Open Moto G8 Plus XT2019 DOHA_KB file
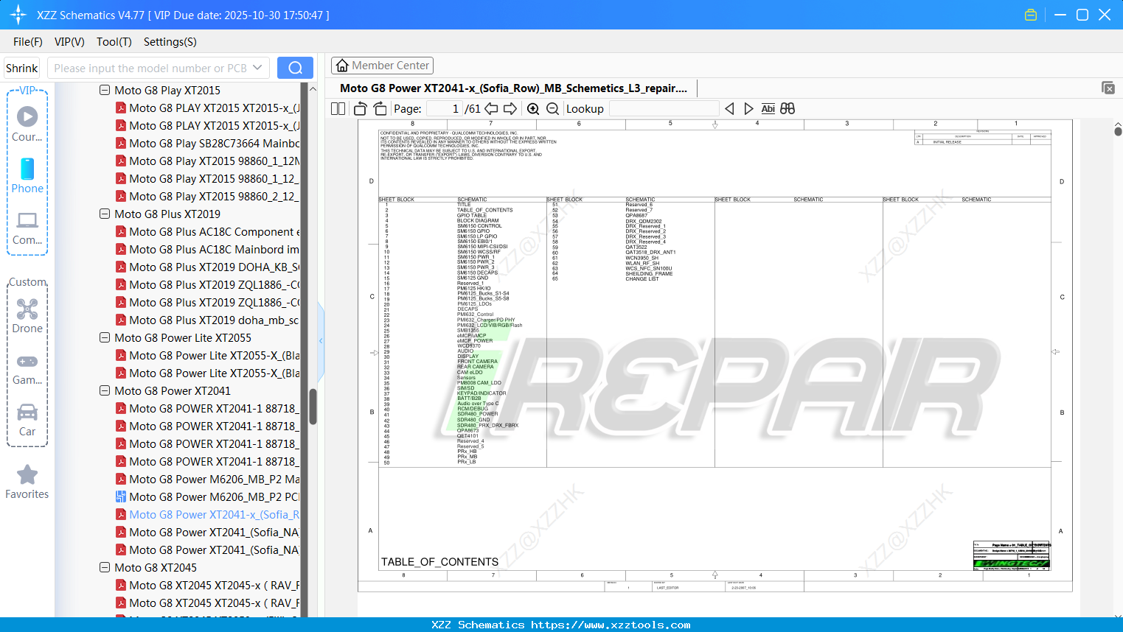 click(x=214, y=267)
